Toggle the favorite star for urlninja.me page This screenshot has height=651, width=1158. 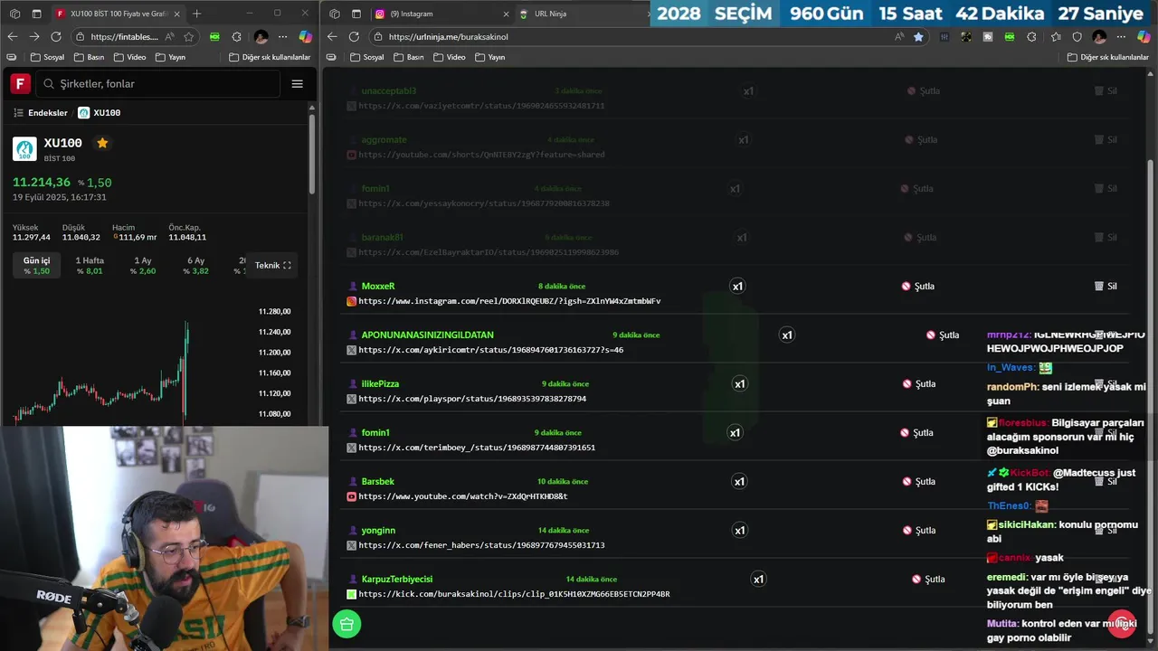coord(918,37)
